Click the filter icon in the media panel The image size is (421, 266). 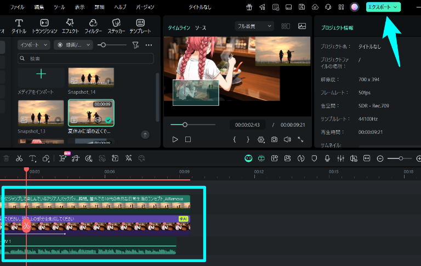click(x=135, y=45)
